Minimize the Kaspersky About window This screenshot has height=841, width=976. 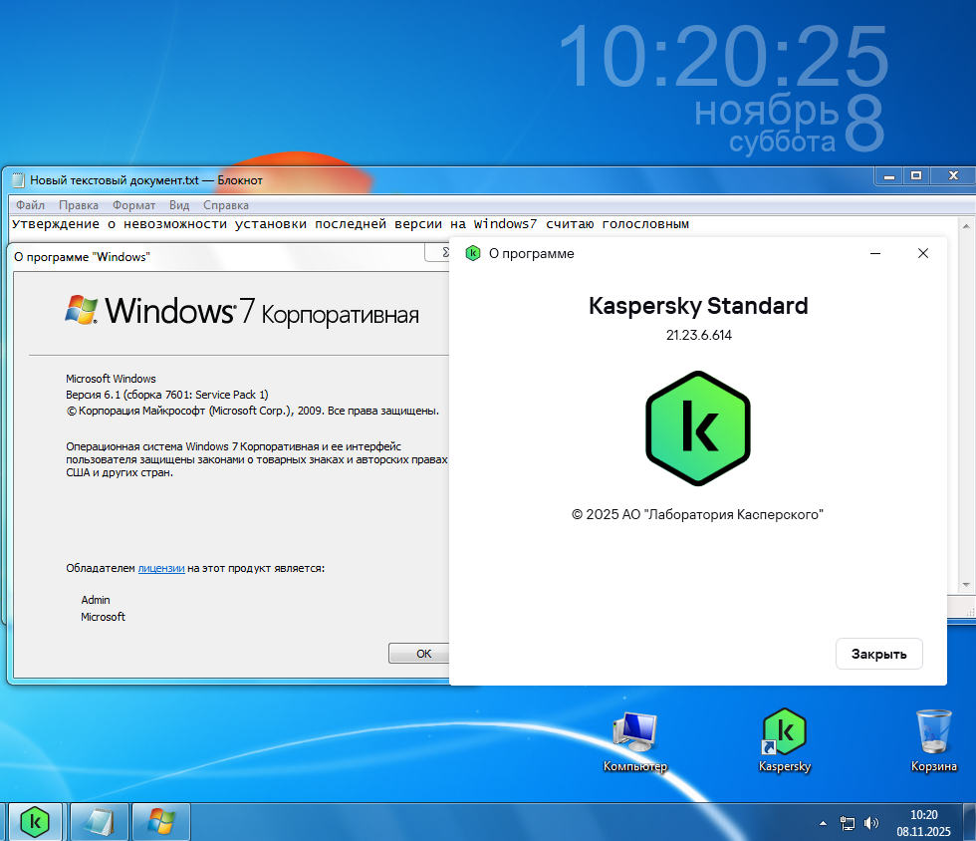[x=875, y=253]
